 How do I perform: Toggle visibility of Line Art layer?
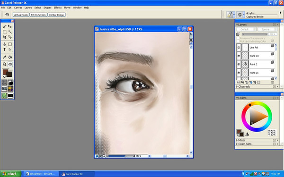tap(239, 48)
